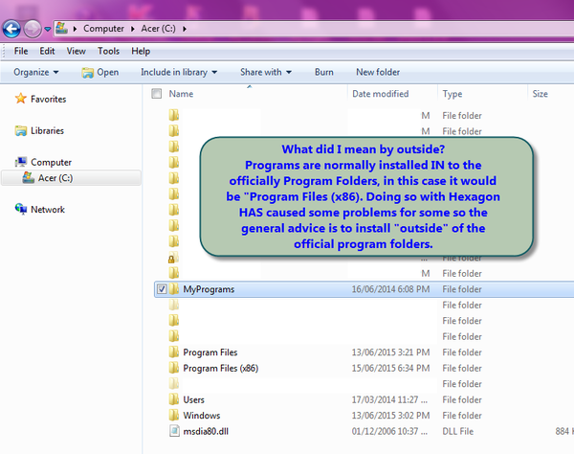The width and height of the screenshot is (574, 454).
Task: Select the Users folder name
Action: pyautogui.click(x=193, y=399)
